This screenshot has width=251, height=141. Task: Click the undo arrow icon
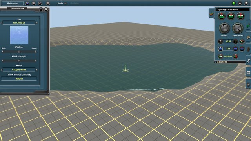tap(65, 3)
